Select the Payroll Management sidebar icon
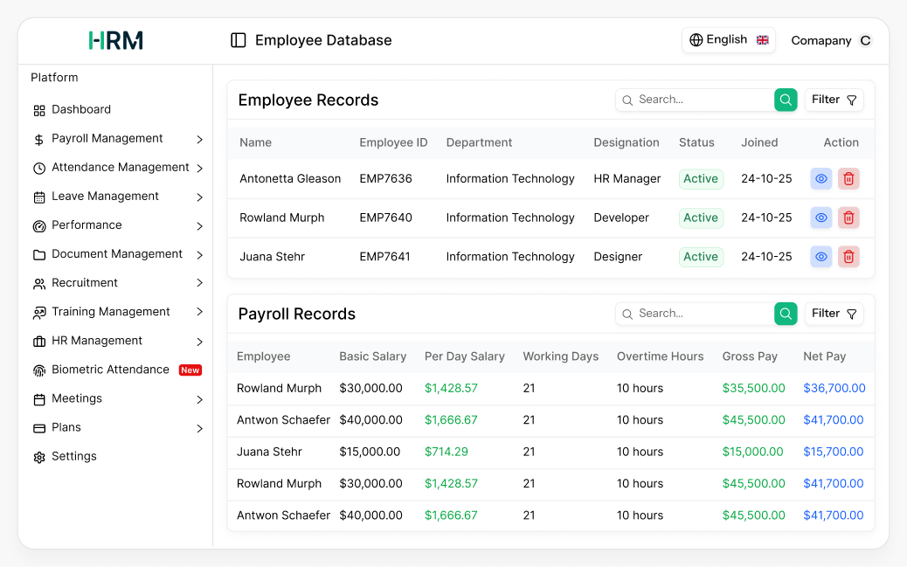The height and width of the screenshot is (567, 907). pyautogui.click(x=38, y=138)
